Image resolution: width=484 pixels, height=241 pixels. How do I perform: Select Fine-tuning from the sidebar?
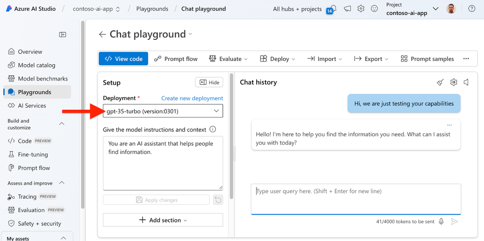point(33,155)
